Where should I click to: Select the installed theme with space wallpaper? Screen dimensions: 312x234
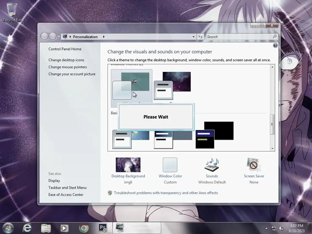[x=172, y=86]
